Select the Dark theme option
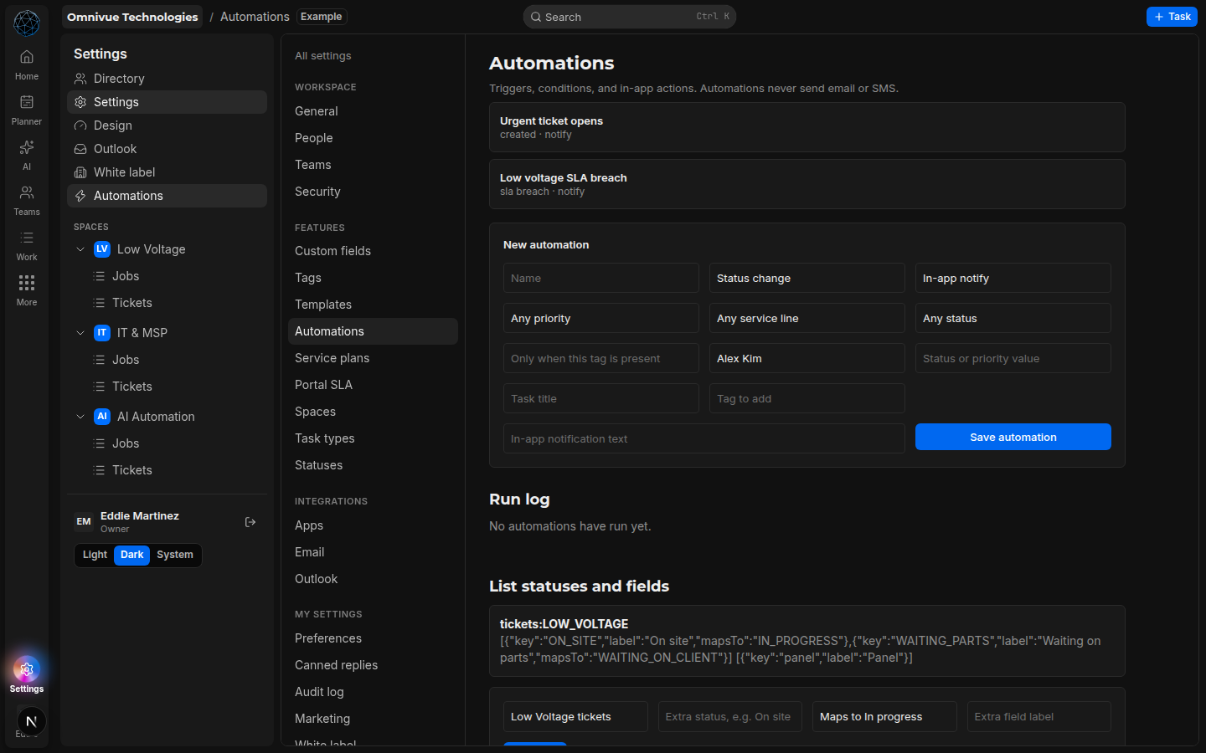Viewport: 1206px width, 753px height. pos(131,555)
